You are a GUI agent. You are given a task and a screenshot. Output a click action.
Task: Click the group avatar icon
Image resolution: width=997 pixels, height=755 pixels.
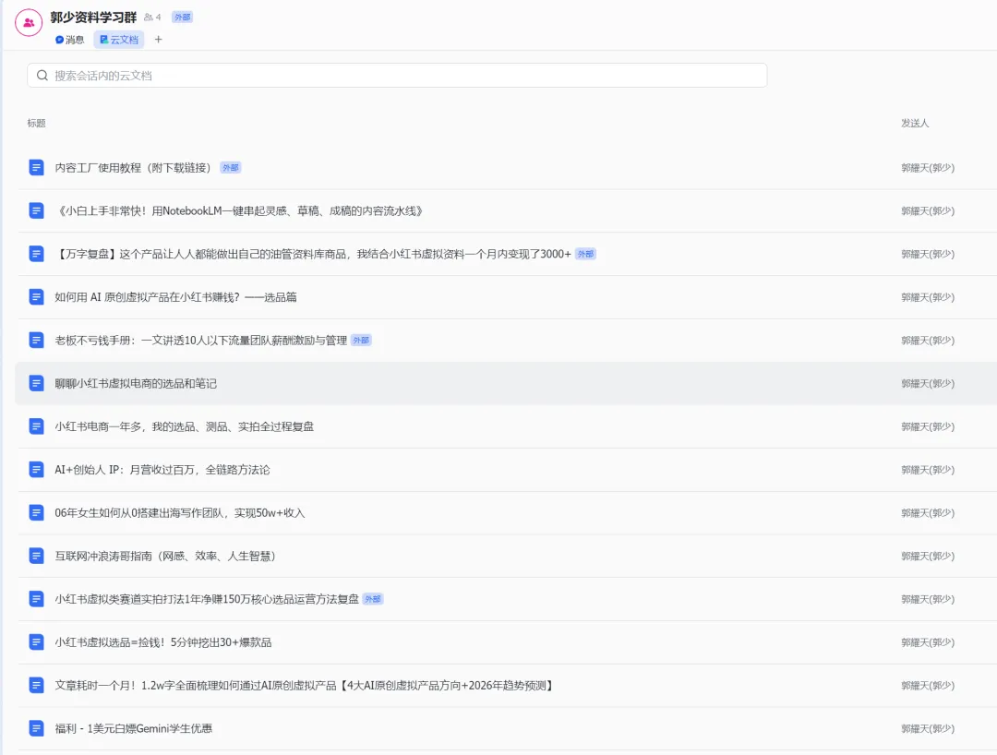point(29,22)
